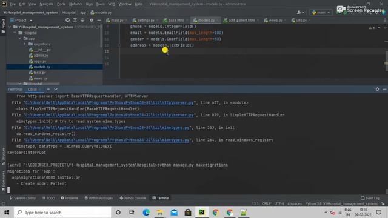Image resolution: width=388 pixels, height=218 pixels.
Task: Open Project panel settings gear
Action: [x=92, y=20]
